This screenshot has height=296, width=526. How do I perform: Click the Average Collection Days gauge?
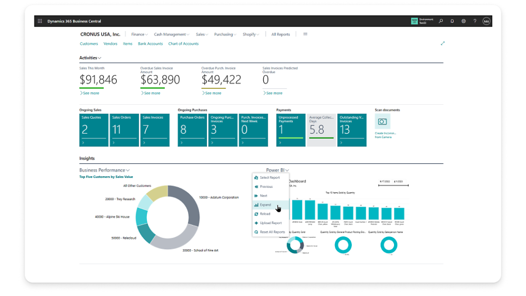321,128
